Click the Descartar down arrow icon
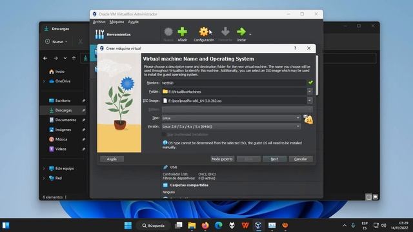Image resolution: width=413 pixels, height=232 pixels. point(225,32)
